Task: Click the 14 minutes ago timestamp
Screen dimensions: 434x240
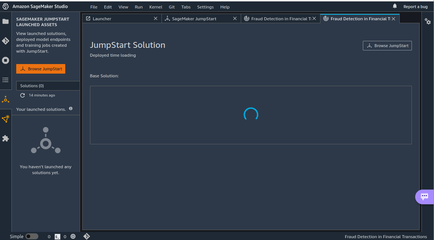Action: (x=42, y=95)
